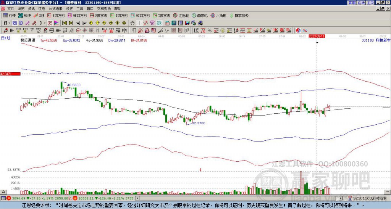The image size is (391, 209).
Task: Open the 浏览 menu
Action: click(x=21, y=9)
